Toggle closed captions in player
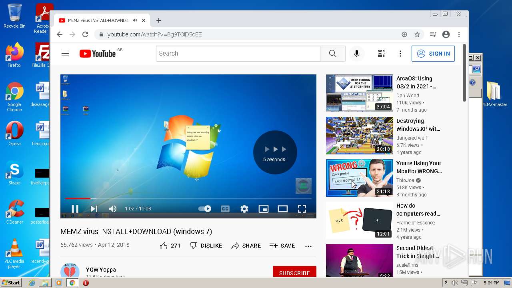 (x=225, y=208)
